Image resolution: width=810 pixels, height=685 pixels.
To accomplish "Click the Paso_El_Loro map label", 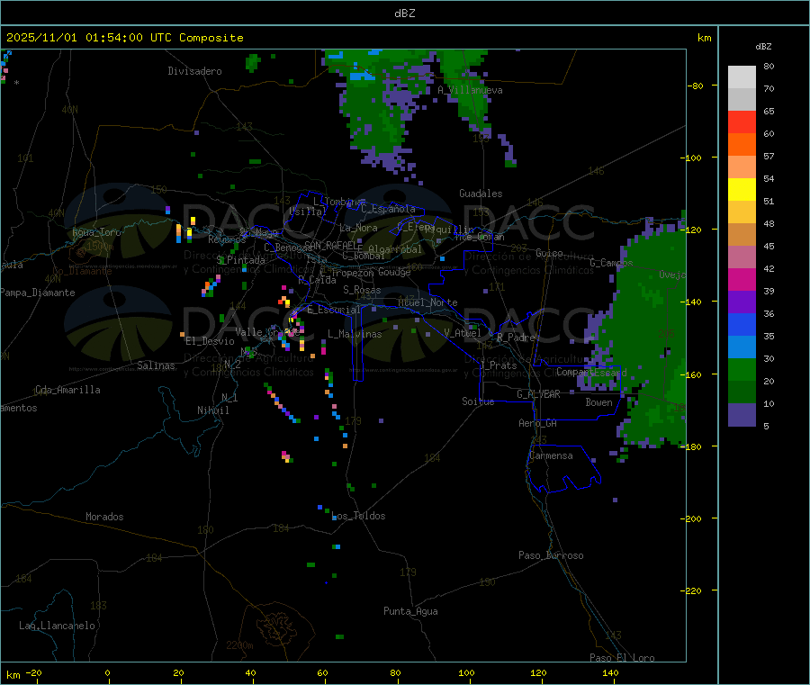I will pos(622,658).
